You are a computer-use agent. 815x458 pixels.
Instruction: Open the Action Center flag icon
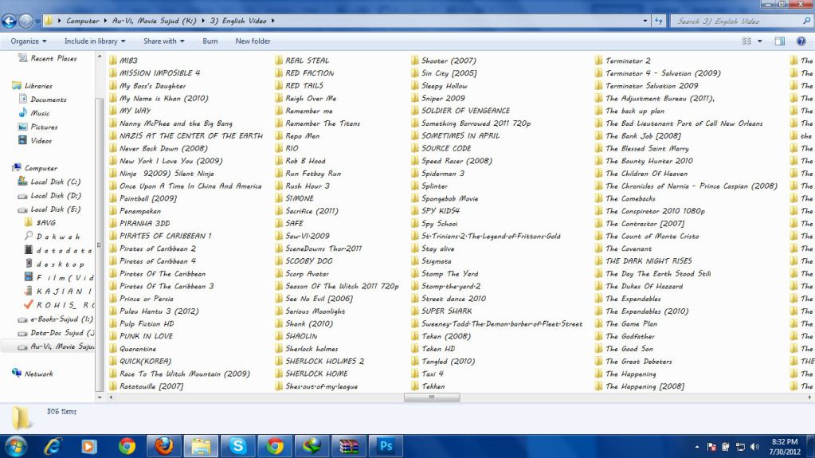coord(712,447)
